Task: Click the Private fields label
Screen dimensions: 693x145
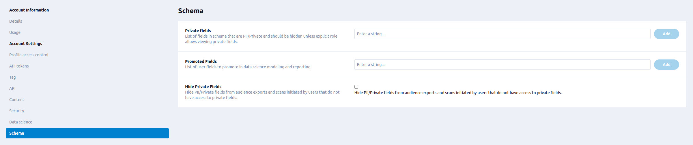Action: click(198, 31)
